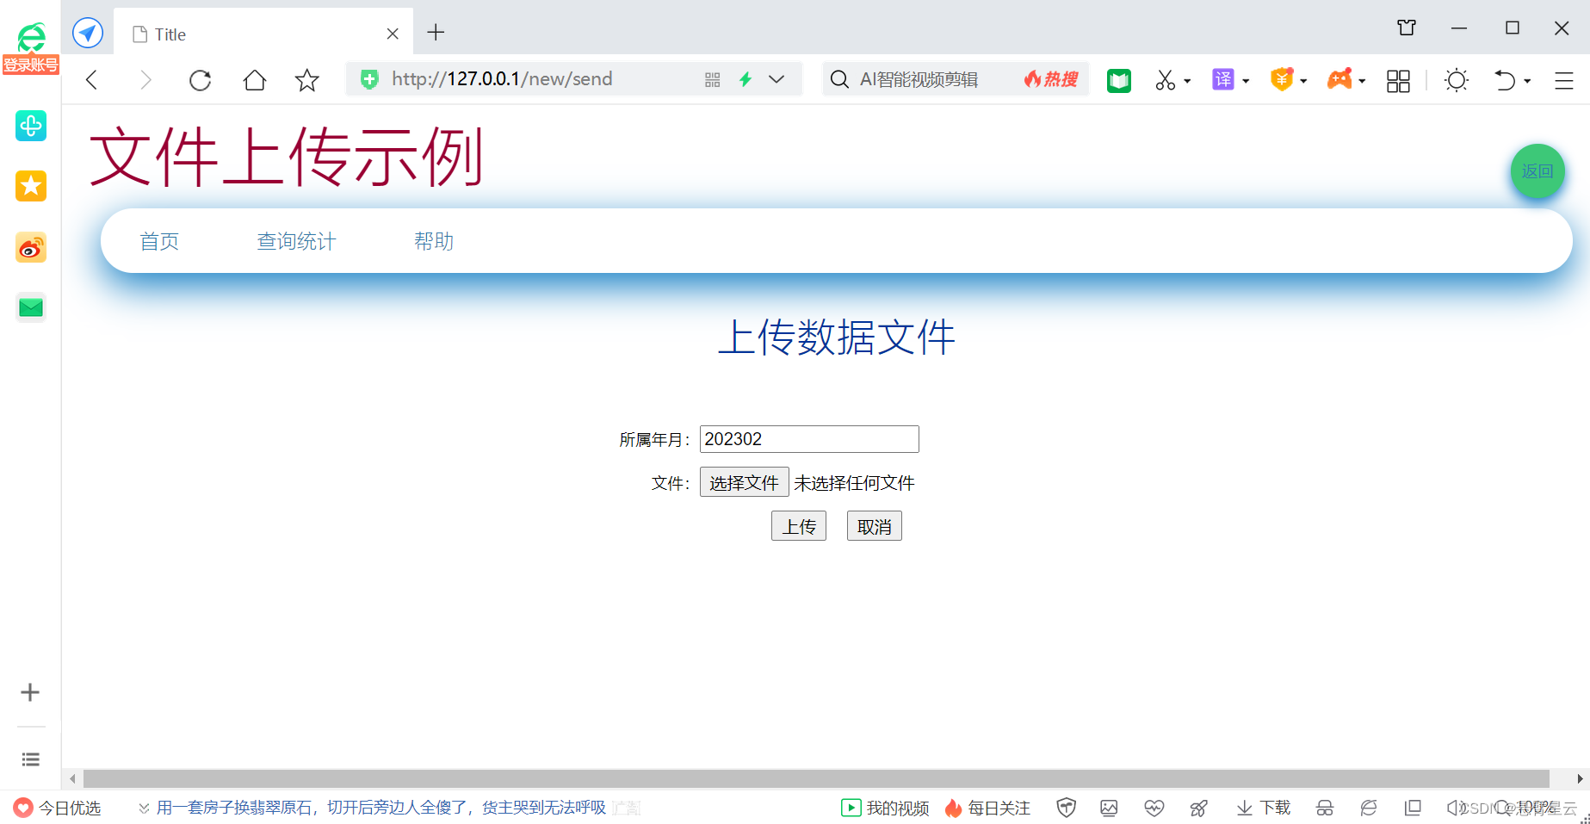Open the yellow star favorites sidebar icon
1590x824 pixels.
pyautogui.click(x=31, y=186)
